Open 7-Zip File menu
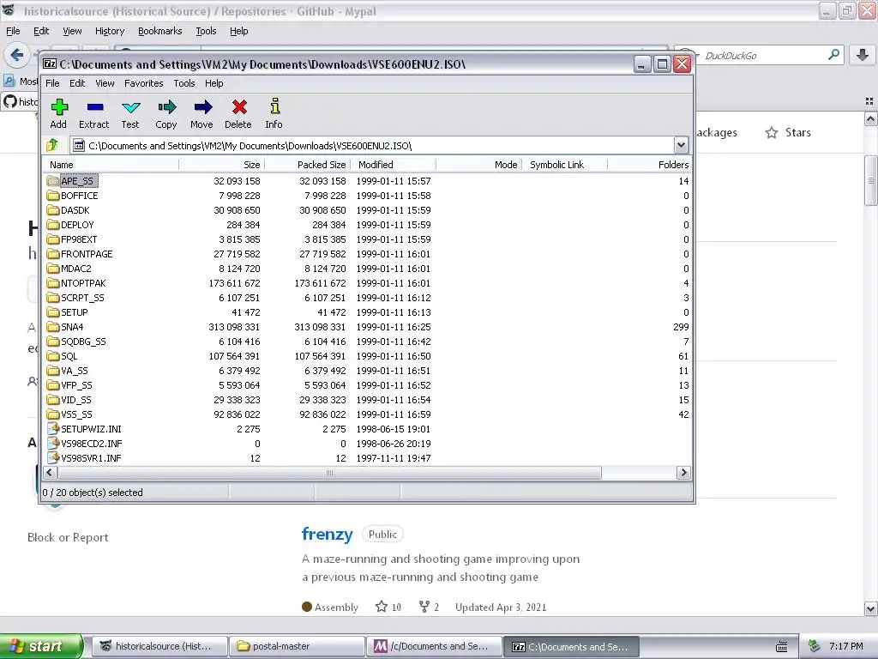This screenshot has height=659, width=878. [52, 83]
